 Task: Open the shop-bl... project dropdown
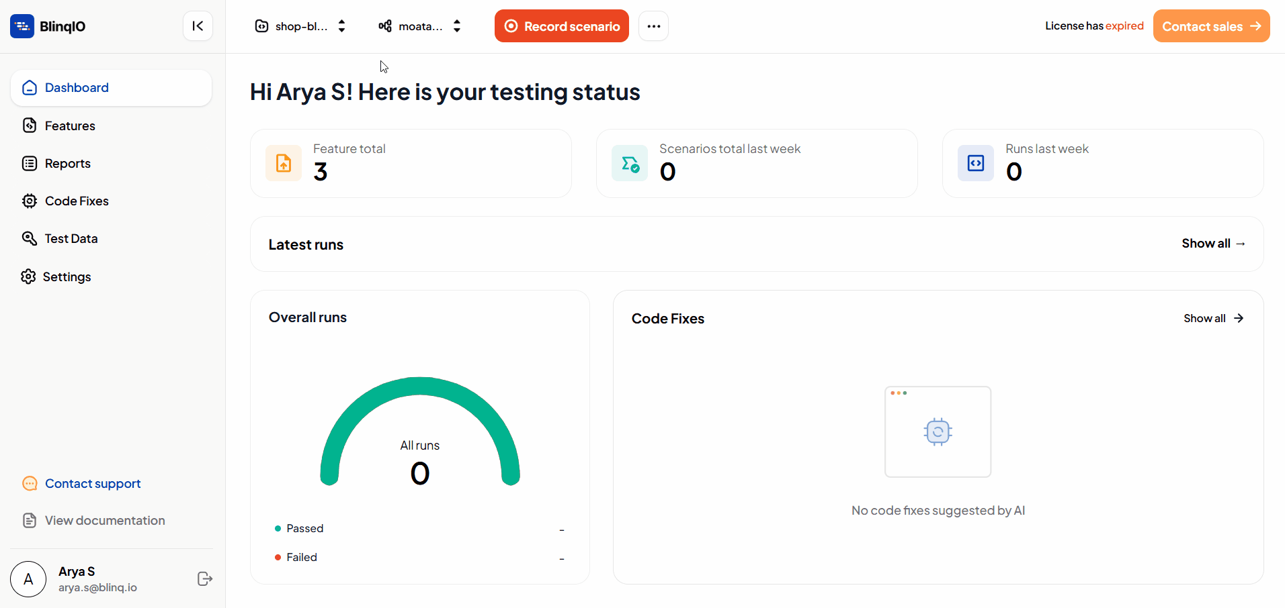(x=300, y=26)
